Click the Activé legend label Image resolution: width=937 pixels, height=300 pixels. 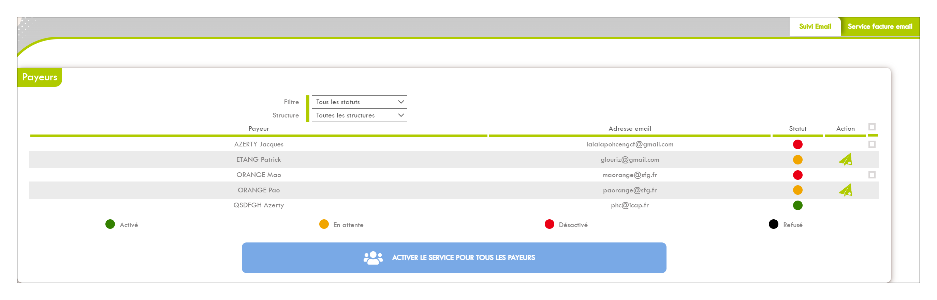(x=129, y=225)
